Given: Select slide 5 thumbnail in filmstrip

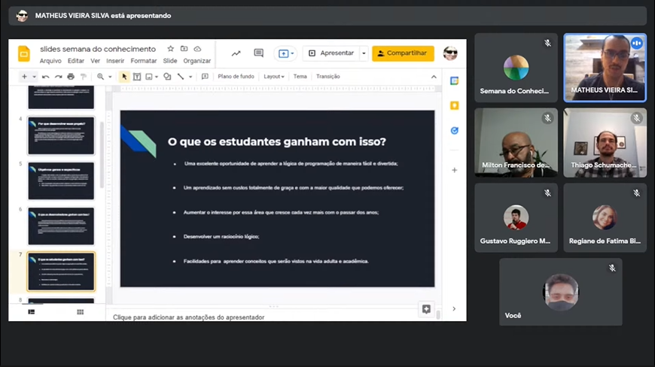Looking at the screenshot, I should point(61,180).
